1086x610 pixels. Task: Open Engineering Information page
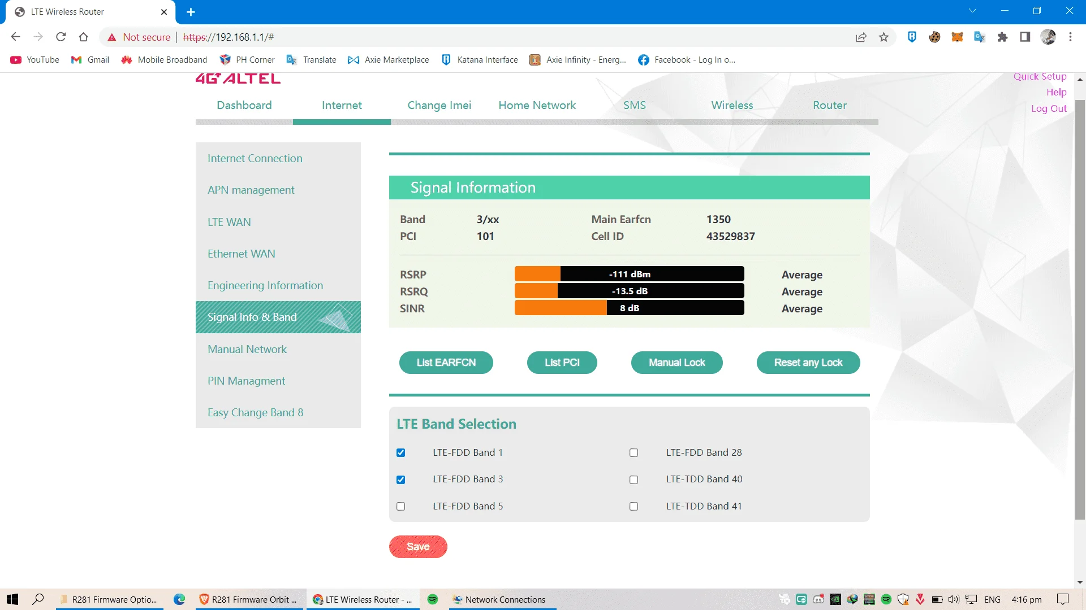coord(278,285)
